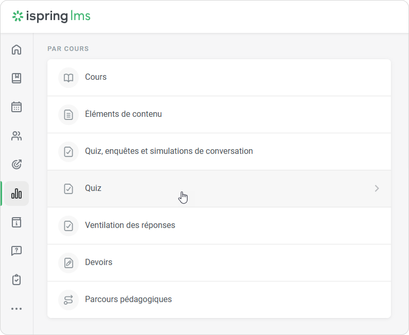Click the iSpring LMS logo
Image resolution: width=409 pixels, height=335 pixels.
click(52, 16)
